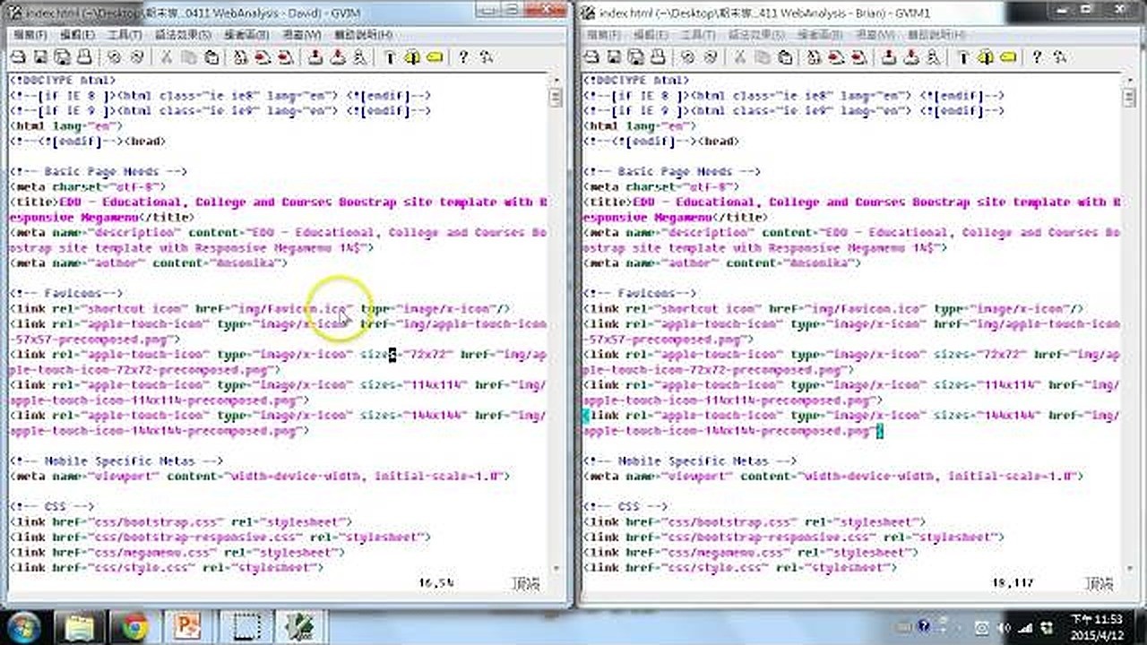Find Previous icon in right Brian window
Viewport: 1147px width, 645px height.
click(858, 56)
